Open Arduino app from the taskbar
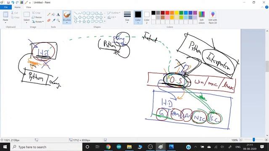 click(119, 147)
